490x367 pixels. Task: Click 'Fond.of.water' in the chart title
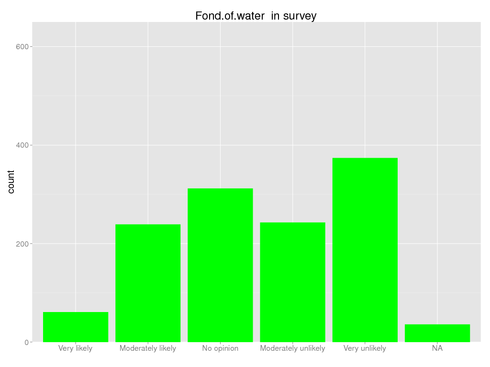point(230,16)
